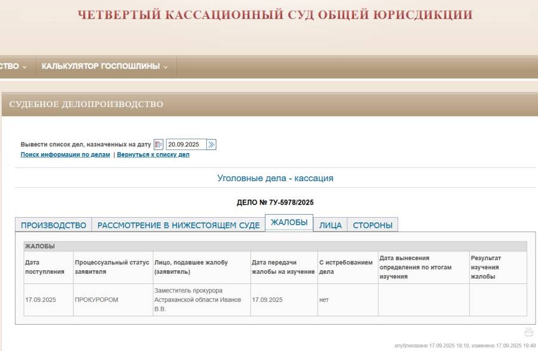Click the Вернуться к списку дел link
Image resolution: width=538 pixels, height=351 pixels.
153,155
